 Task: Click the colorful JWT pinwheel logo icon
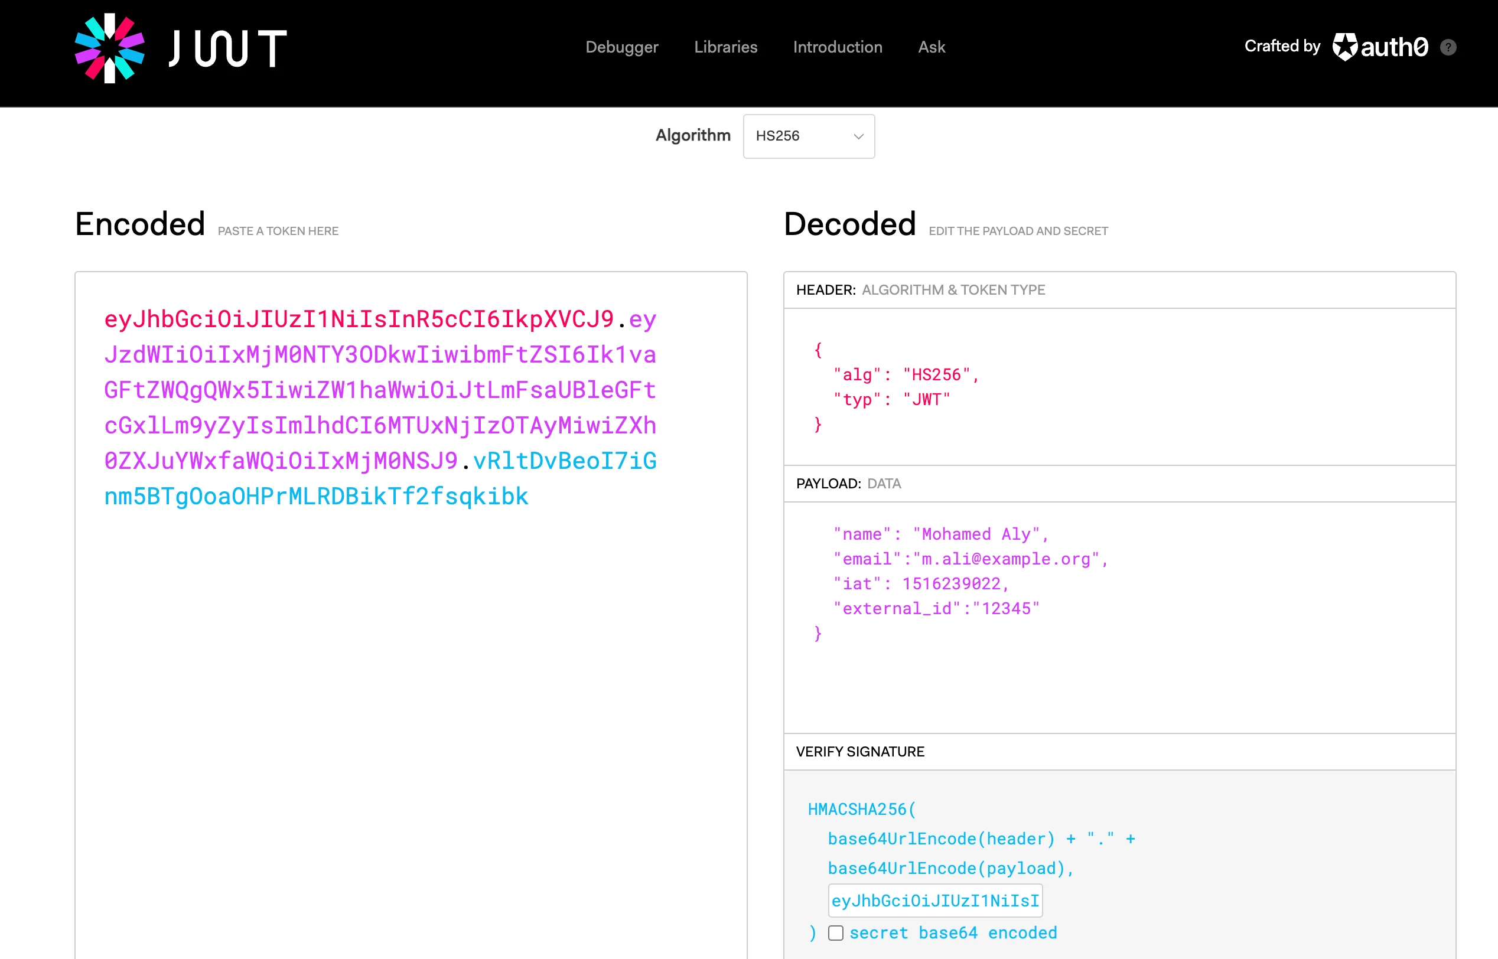click(x=110, y=48)
